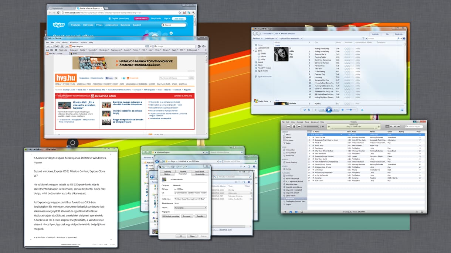Go back in Windows Media Player navigation

pyautogui.click(x=255, y=34)
